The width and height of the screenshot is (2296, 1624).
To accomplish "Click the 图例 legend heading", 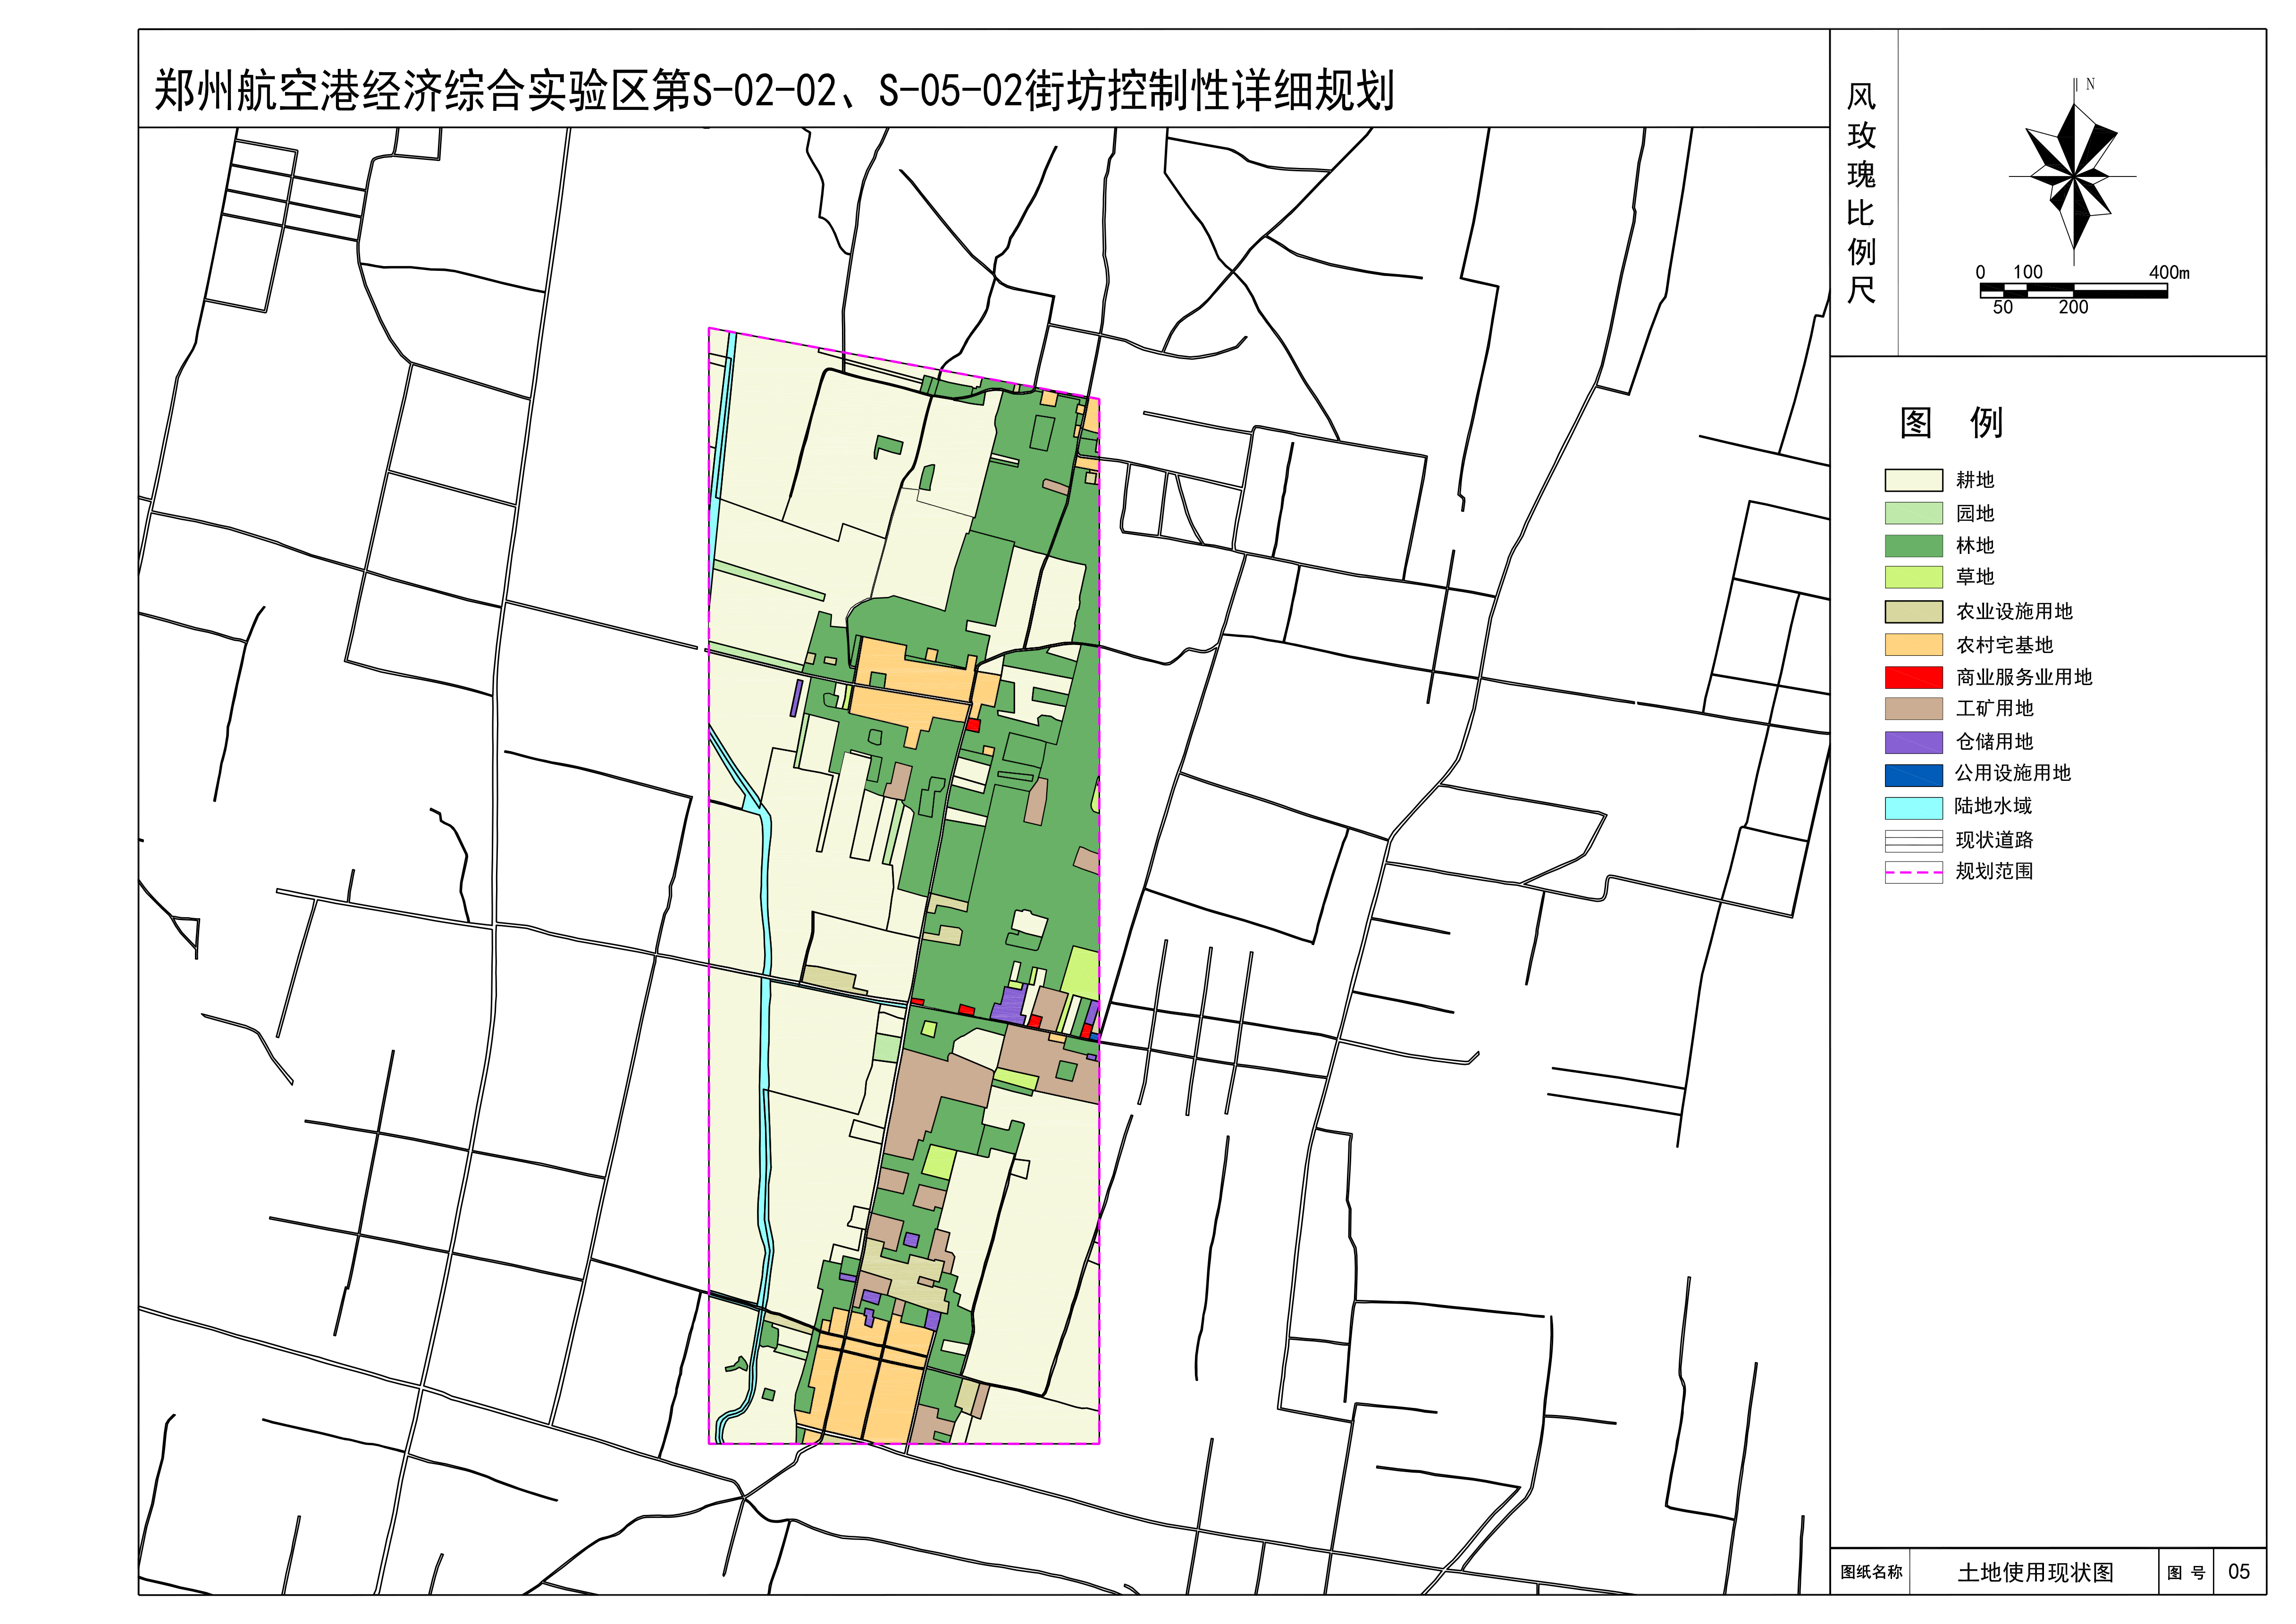I will [1950, 423].
